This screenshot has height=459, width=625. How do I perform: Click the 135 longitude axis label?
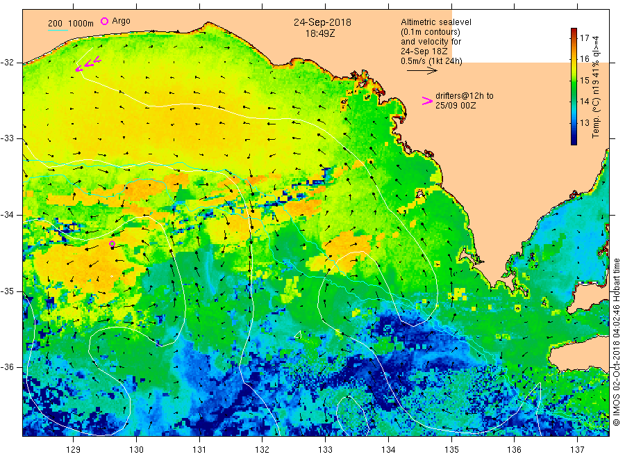pos(451,450)
